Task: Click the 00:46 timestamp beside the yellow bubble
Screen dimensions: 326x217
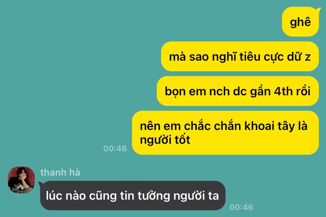Action: [115, 148]
